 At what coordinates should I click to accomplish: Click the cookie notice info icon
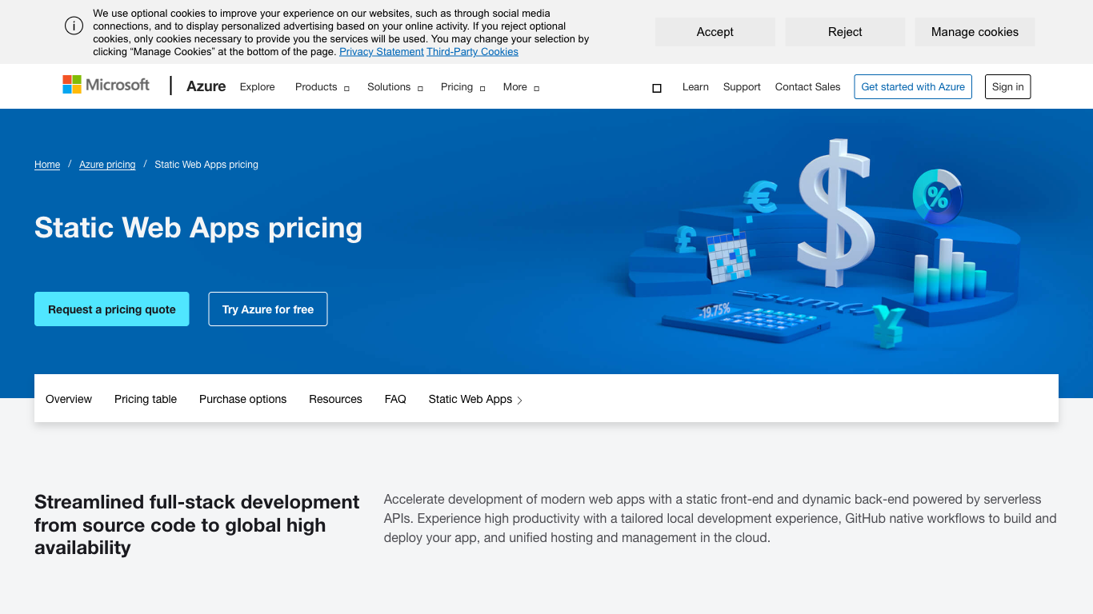pos(74,26)
